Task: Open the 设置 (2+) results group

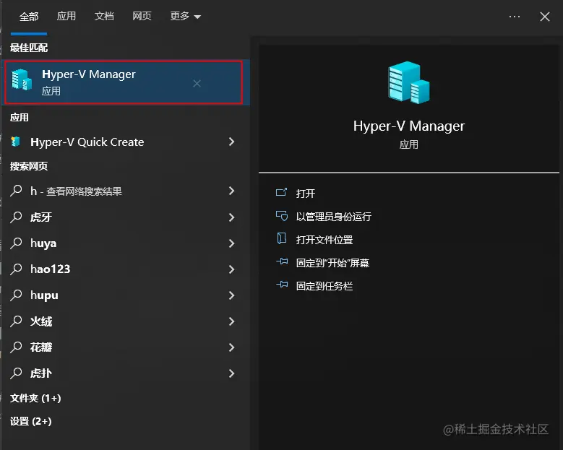Action: pyautogui.click(x=31, y=421)
